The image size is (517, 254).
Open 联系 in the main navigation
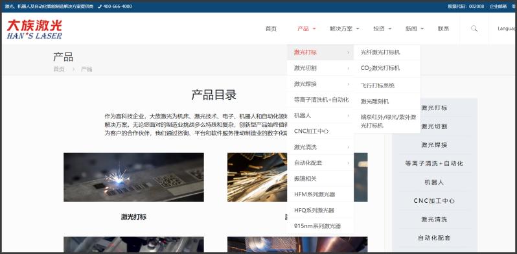tap(443, 29)
